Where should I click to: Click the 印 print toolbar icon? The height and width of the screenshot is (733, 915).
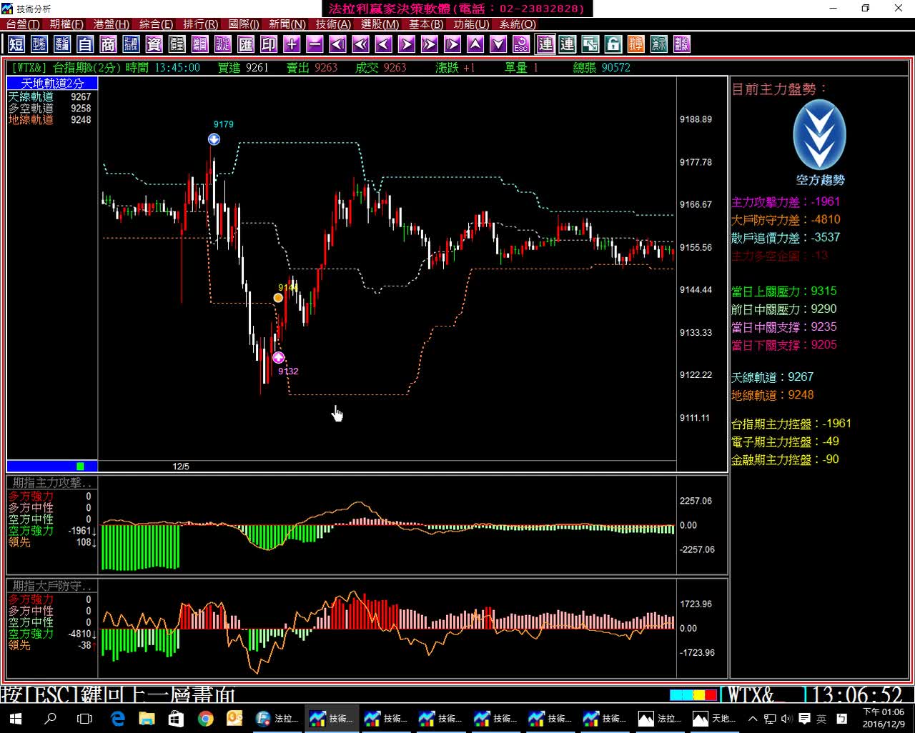[268, 44]
